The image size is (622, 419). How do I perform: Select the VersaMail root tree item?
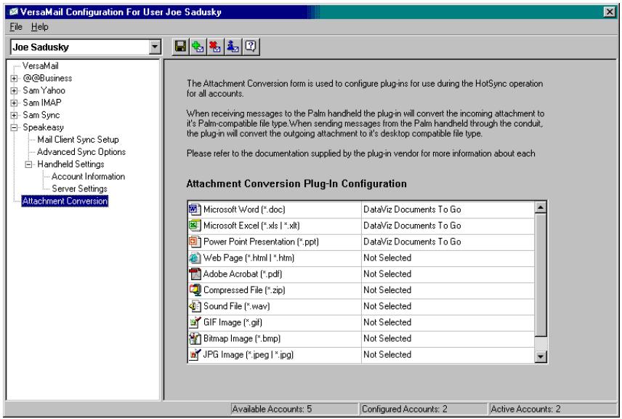pos(41,66)
